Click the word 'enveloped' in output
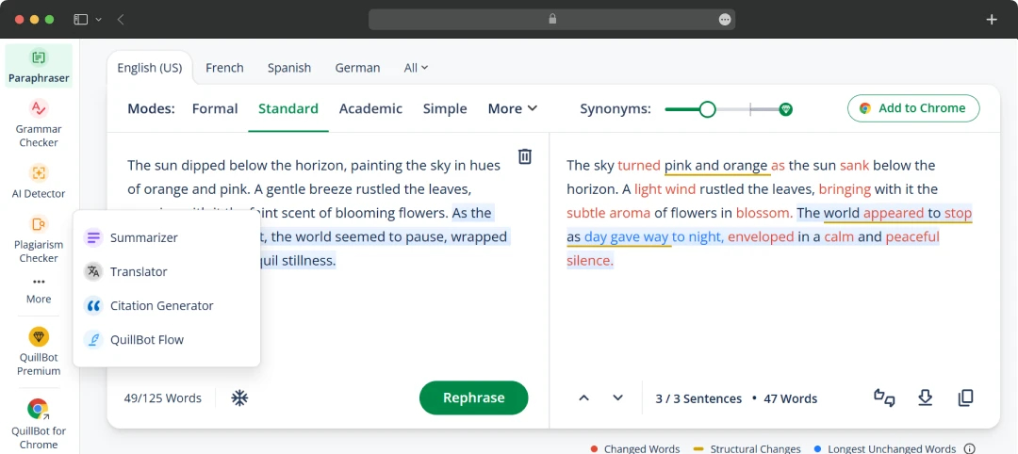The width and height of the screenshot is (1018, 454). tap(761, 236)
